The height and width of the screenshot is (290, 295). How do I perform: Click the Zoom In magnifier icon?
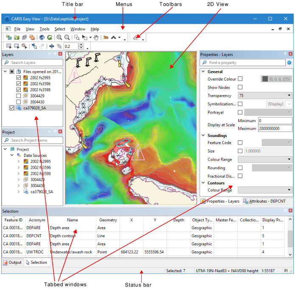click(x=59, y=38)
